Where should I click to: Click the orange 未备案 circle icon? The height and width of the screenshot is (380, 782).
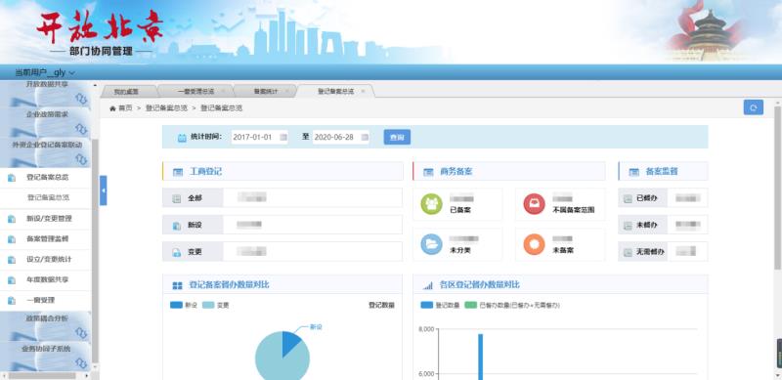click(534, 244)
